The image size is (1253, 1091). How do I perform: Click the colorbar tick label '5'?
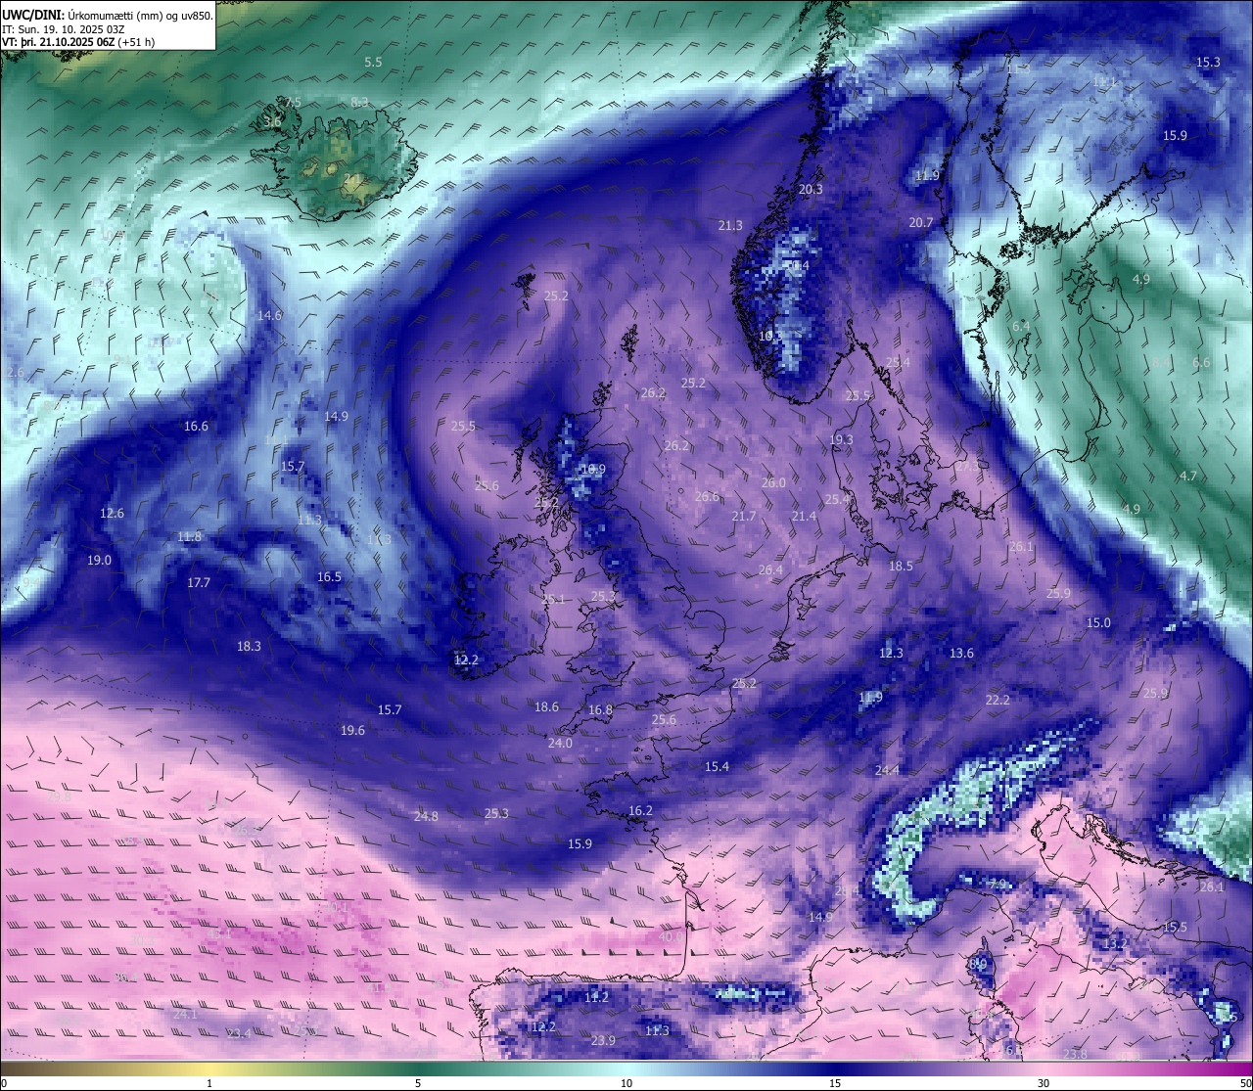tap(418, 1083)
